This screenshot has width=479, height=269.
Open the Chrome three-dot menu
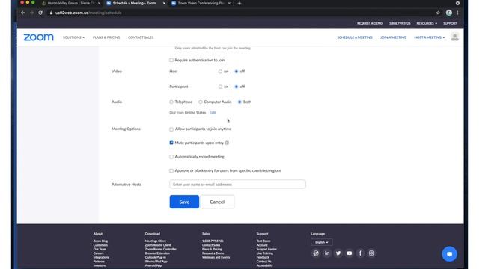(x=457, y=13)
